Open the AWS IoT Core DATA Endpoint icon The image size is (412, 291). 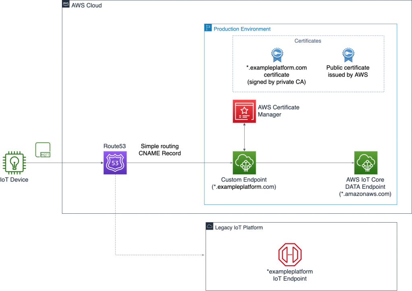[x=365, y=163]
